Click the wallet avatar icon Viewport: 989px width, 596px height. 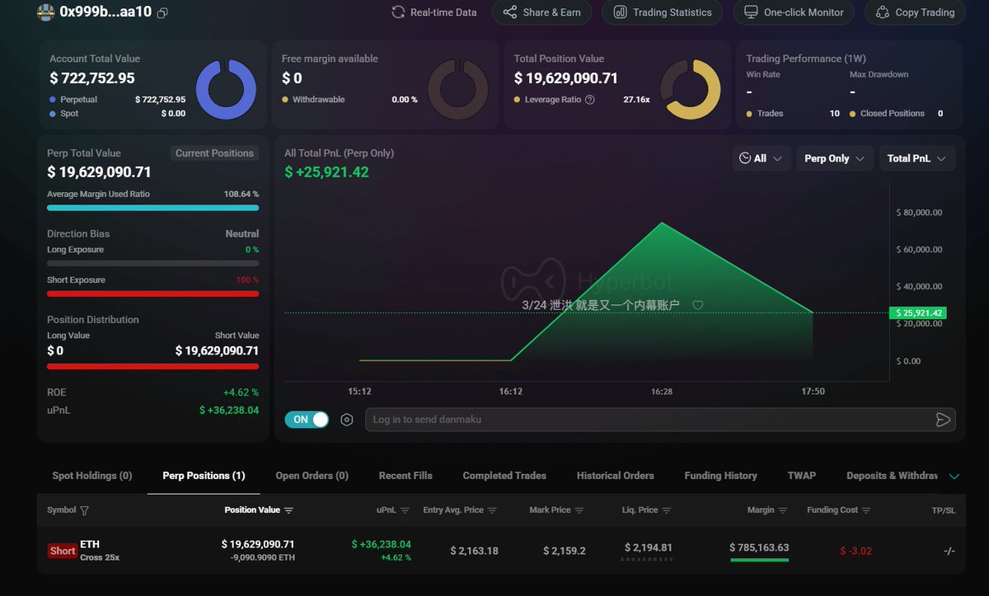tap(46, 12)
